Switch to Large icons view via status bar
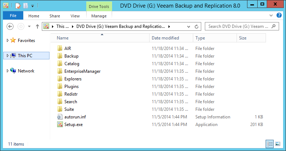The image size is (286, 151). pyautogui.click(x=278, y=144)
